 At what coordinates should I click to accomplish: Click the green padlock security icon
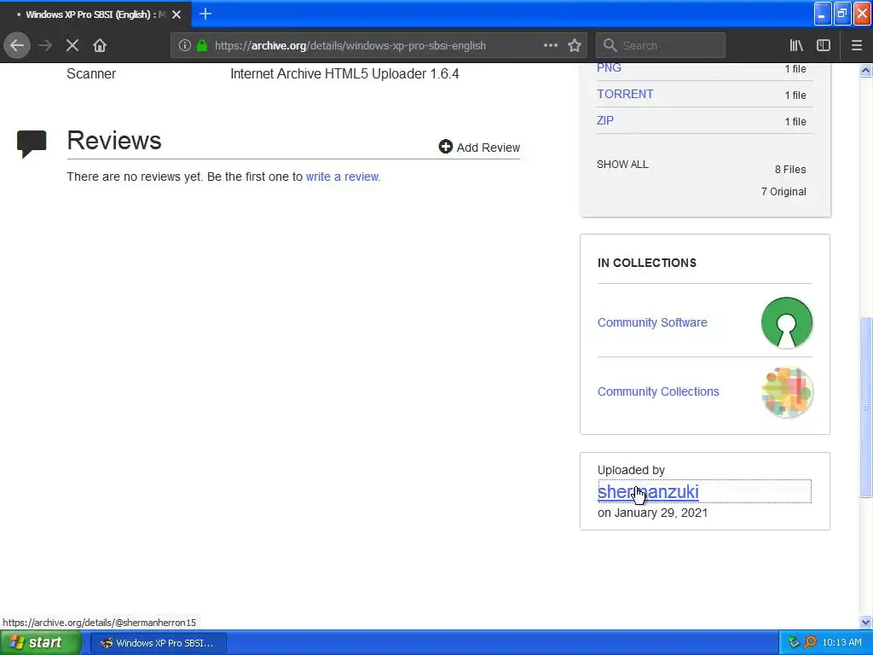tap(202, 46)
